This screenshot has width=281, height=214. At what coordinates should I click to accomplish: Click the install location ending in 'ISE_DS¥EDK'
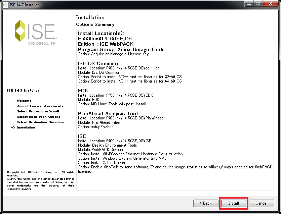[115, 95]
